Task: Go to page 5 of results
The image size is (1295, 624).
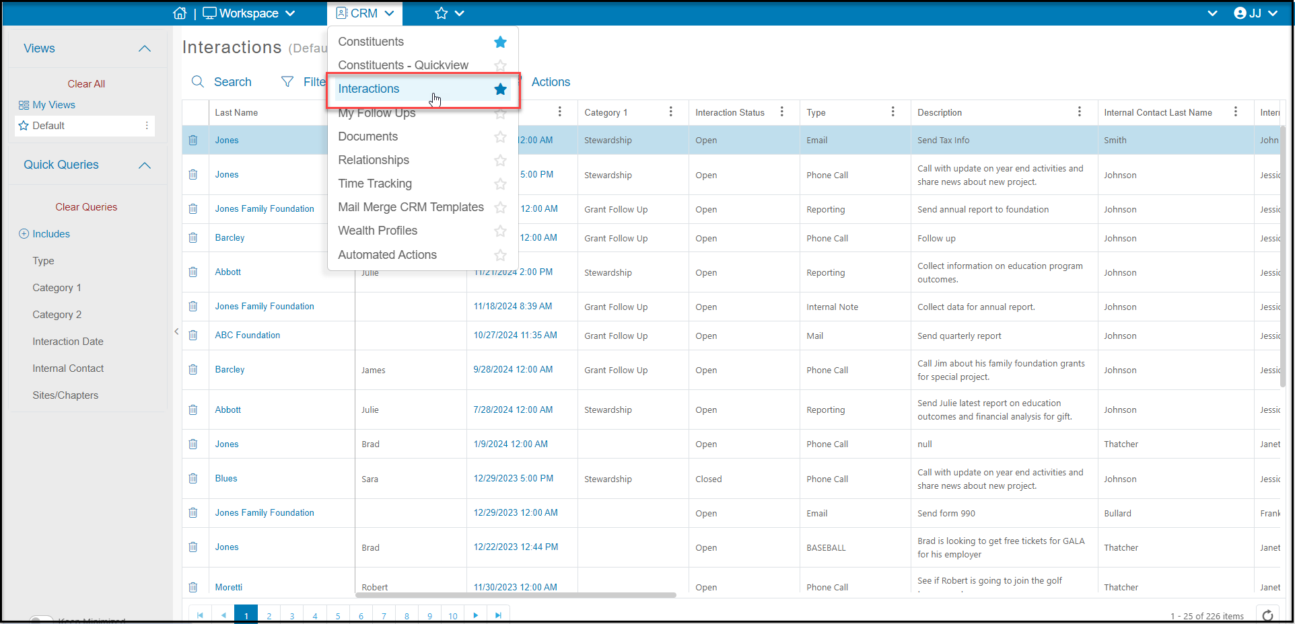Action: 338,615
